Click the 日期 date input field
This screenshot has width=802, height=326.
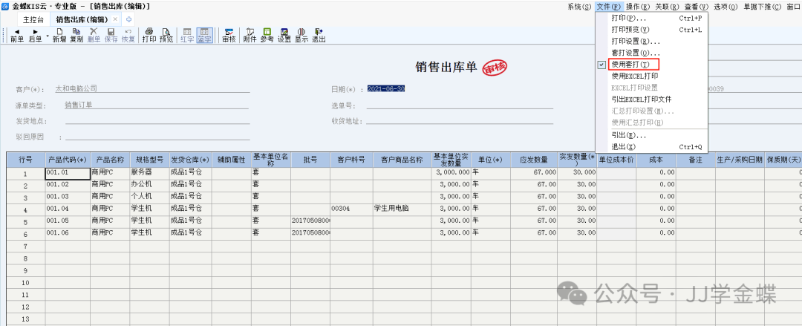[386, 89]
